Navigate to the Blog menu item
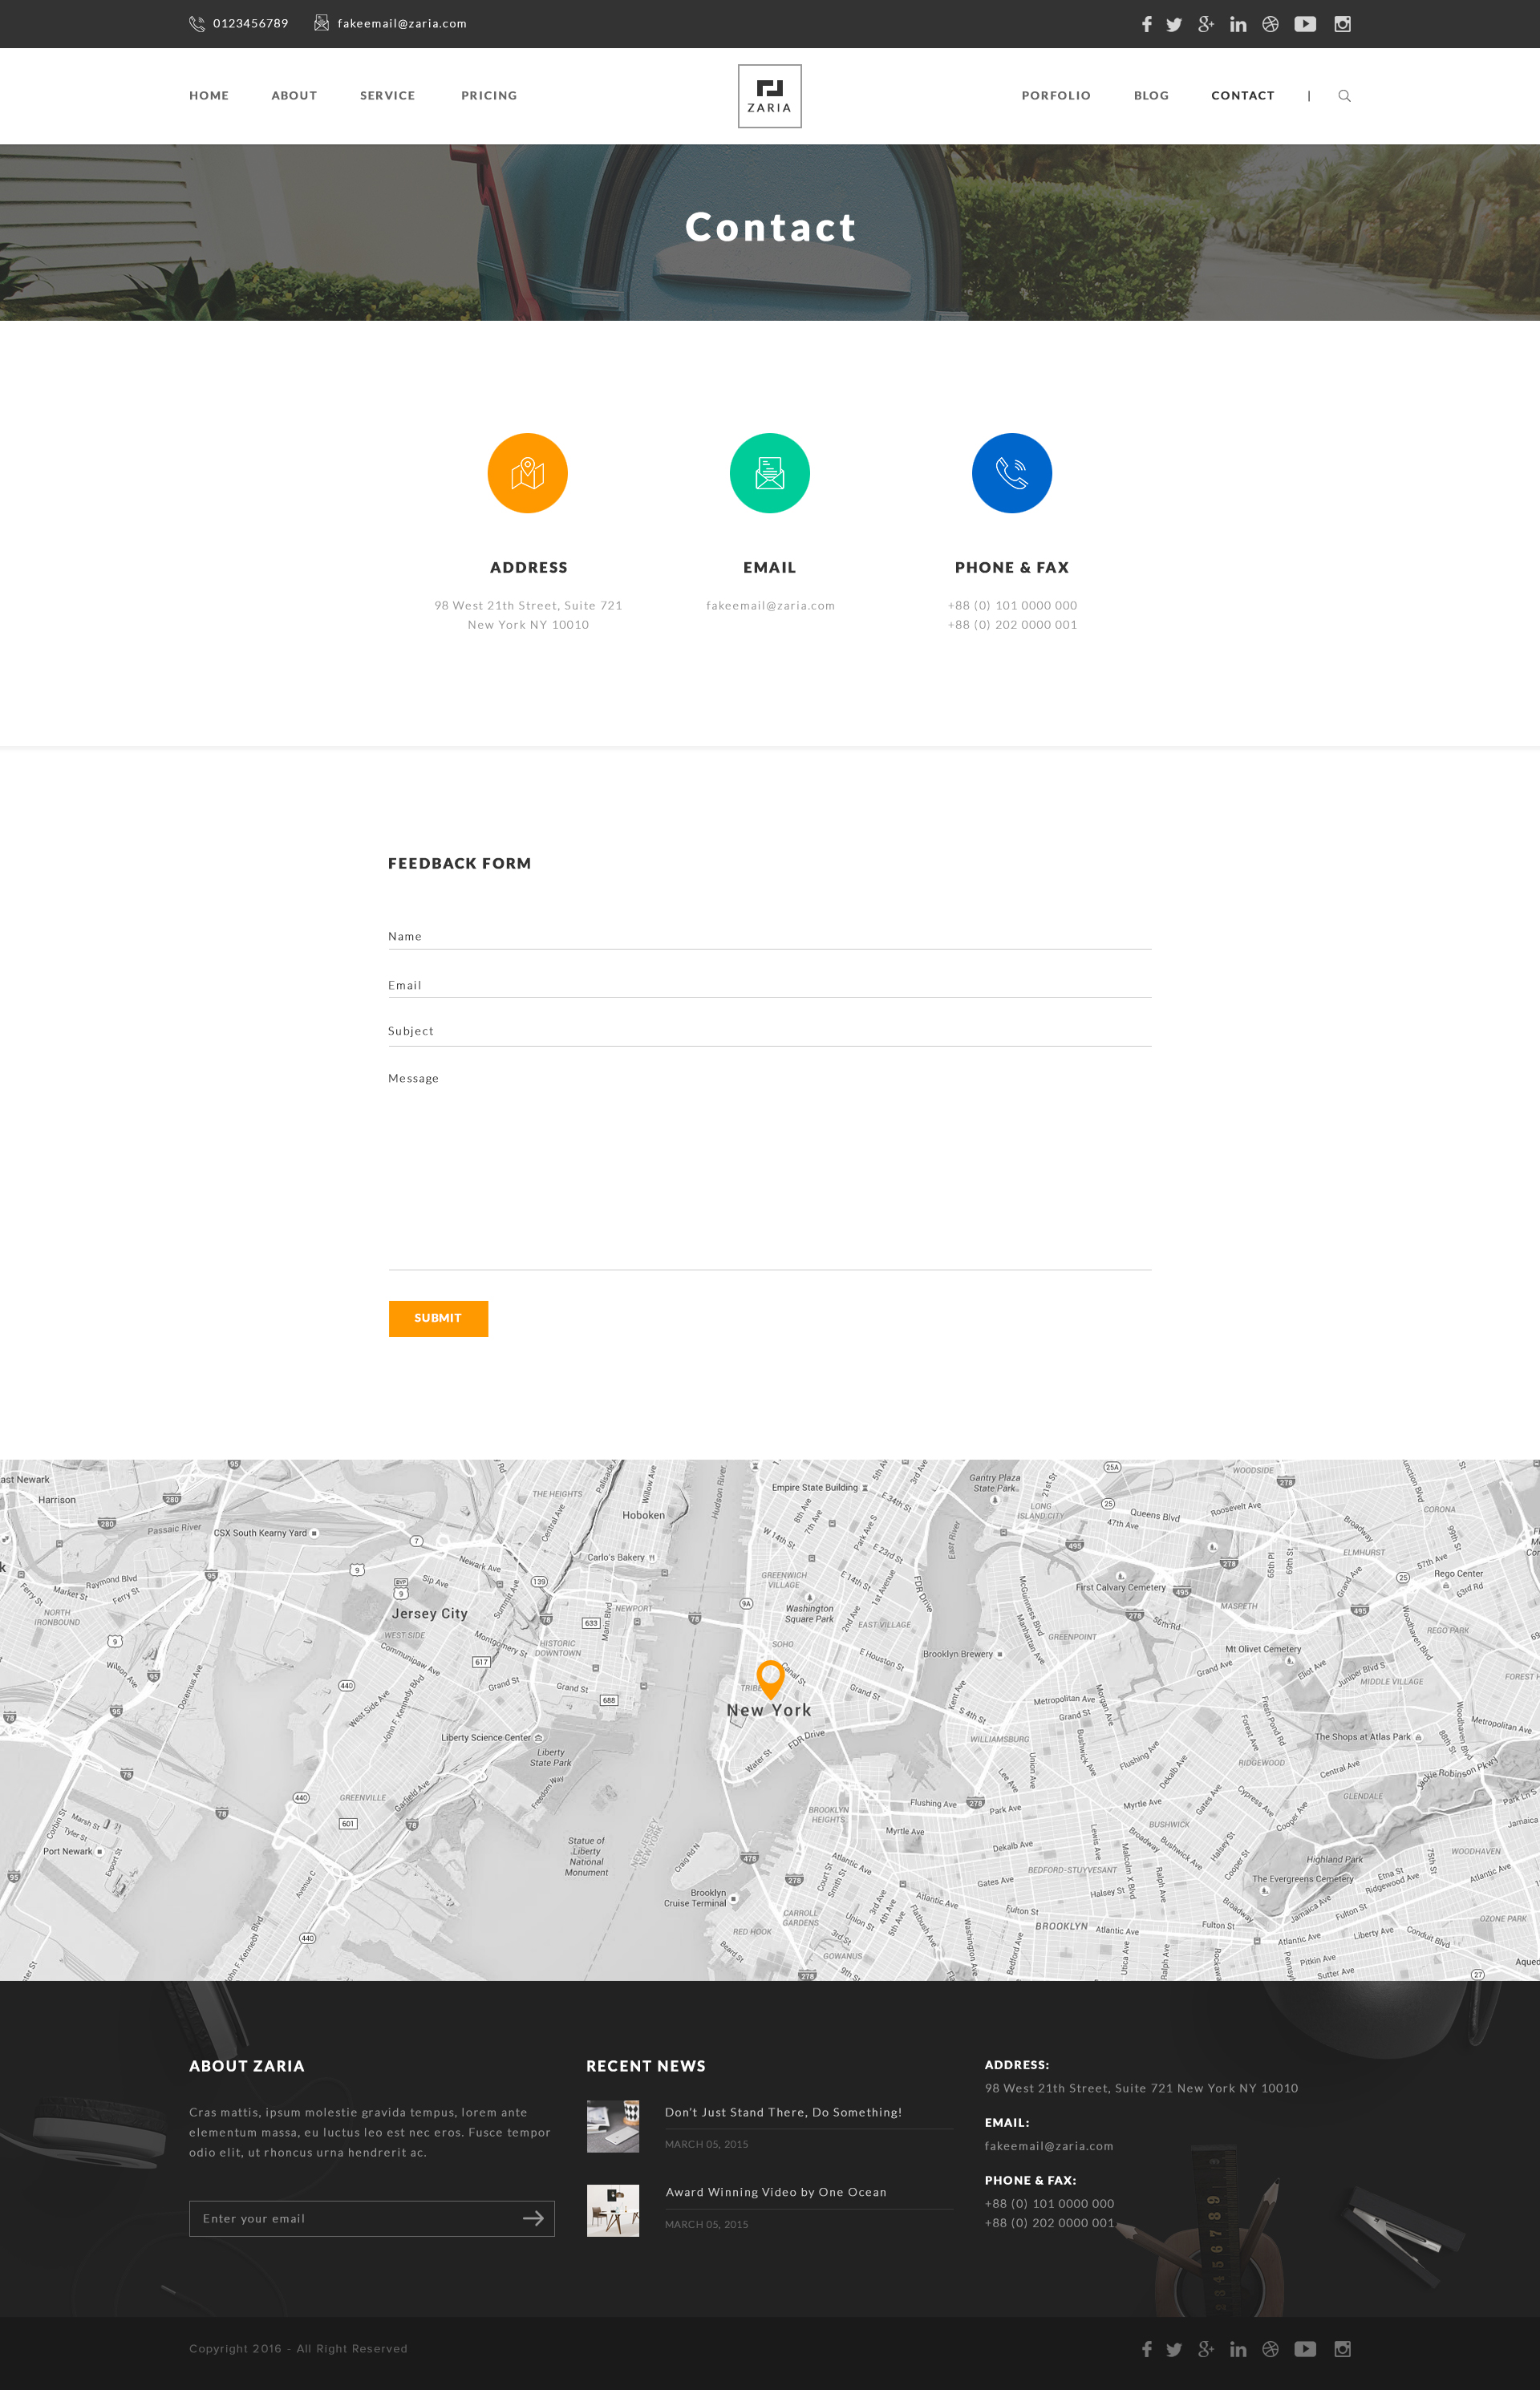The height and width of the screenshot is (2390, 1540). pyautogui.click(x=1151, y=96)
